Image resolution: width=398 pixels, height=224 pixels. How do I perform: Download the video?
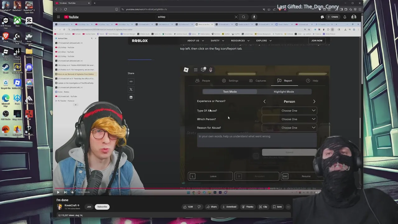pos(229,207)
